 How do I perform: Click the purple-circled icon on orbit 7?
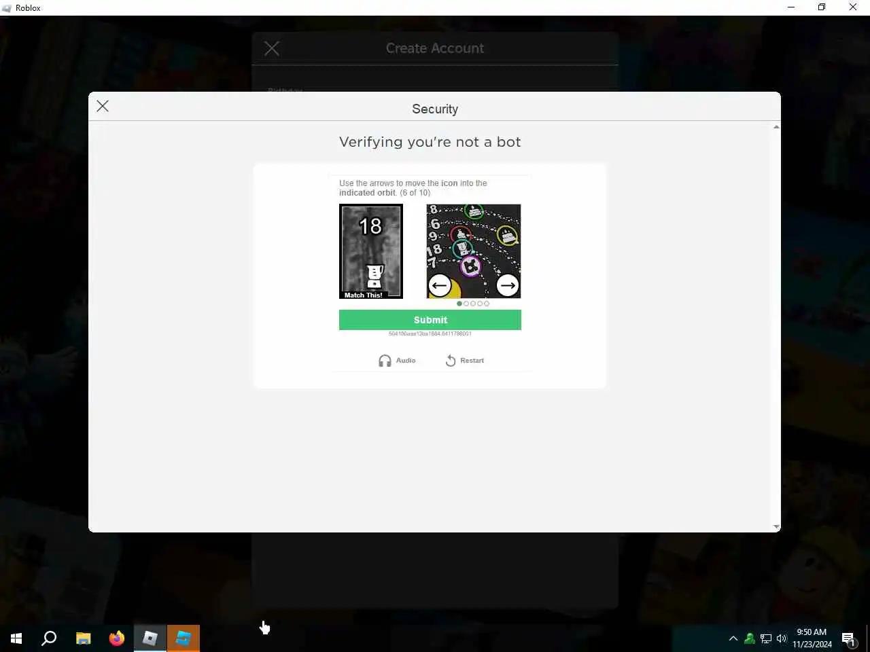pos(470,266)
